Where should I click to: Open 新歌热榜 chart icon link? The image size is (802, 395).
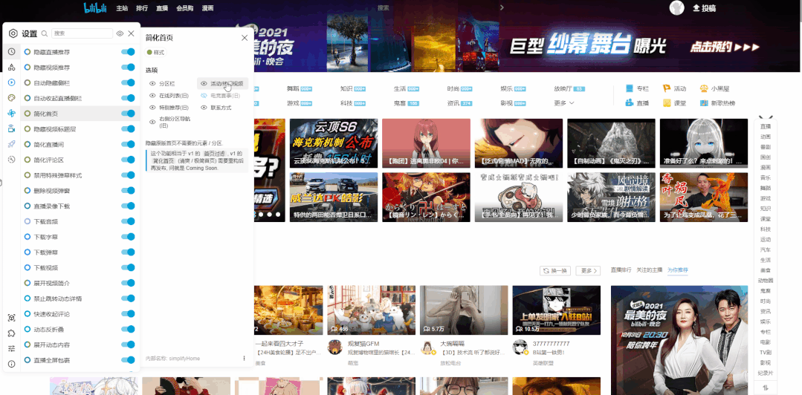click(x=717, y=102)
